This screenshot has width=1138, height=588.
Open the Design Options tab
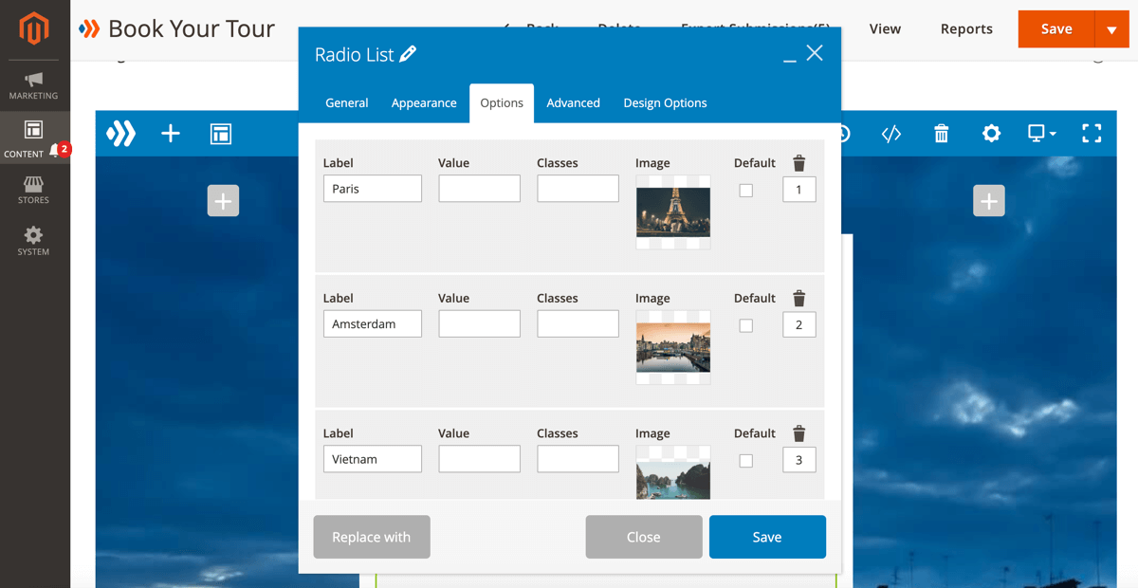[665, 102]
